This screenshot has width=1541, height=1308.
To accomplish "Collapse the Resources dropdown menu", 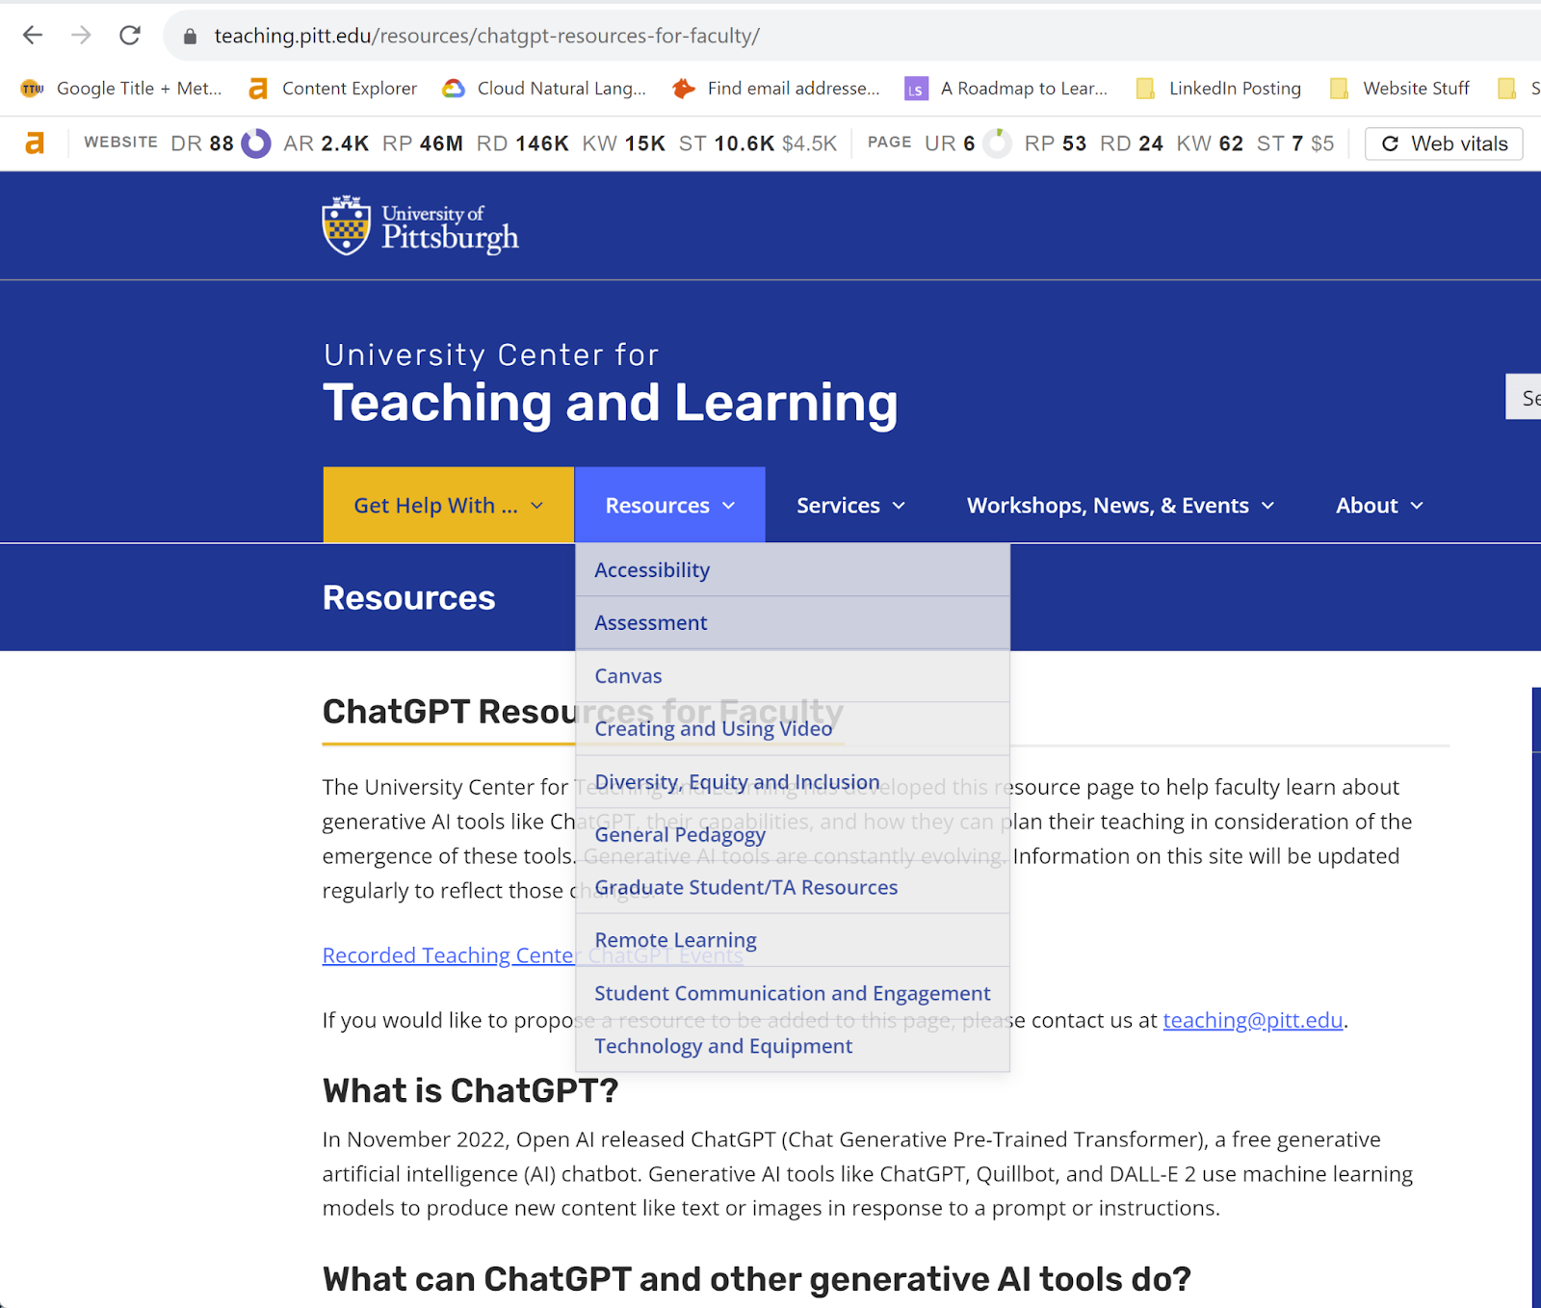I will pyautogui.click(x=670, y=506).
